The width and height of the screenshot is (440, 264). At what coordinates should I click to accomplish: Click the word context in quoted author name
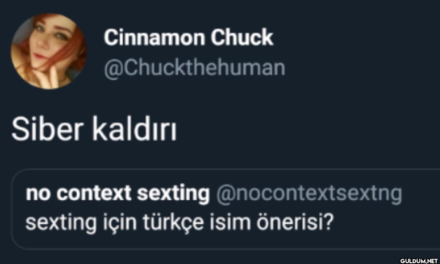[94, 194]
